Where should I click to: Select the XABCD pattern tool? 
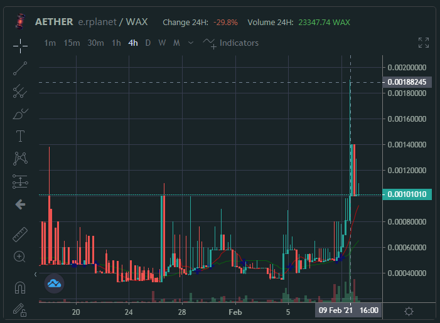[20, 159]
